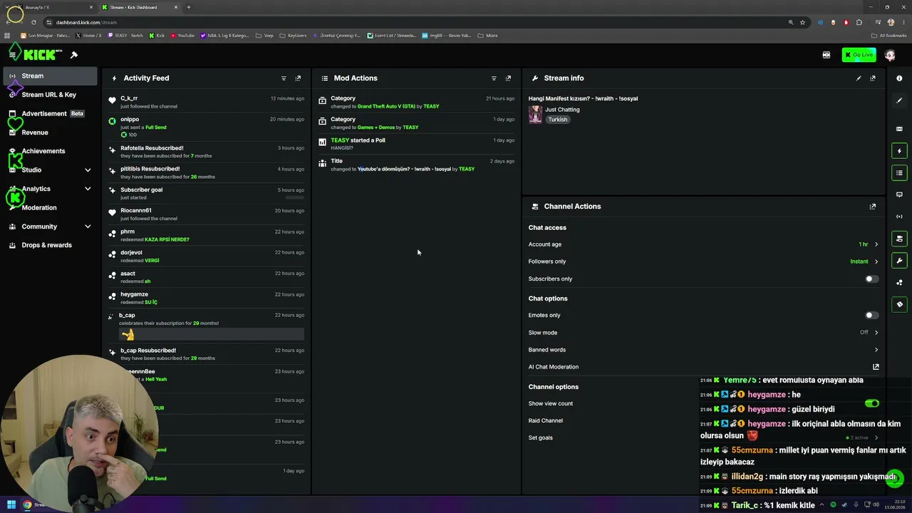The image size is (912, 513).
Task: Bookmark this page with the star icon
Action: 802,22
